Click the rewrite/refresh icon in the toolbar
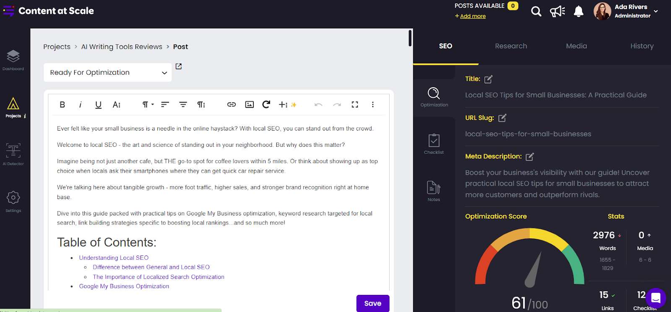The image size is (671, 312). 266,105
